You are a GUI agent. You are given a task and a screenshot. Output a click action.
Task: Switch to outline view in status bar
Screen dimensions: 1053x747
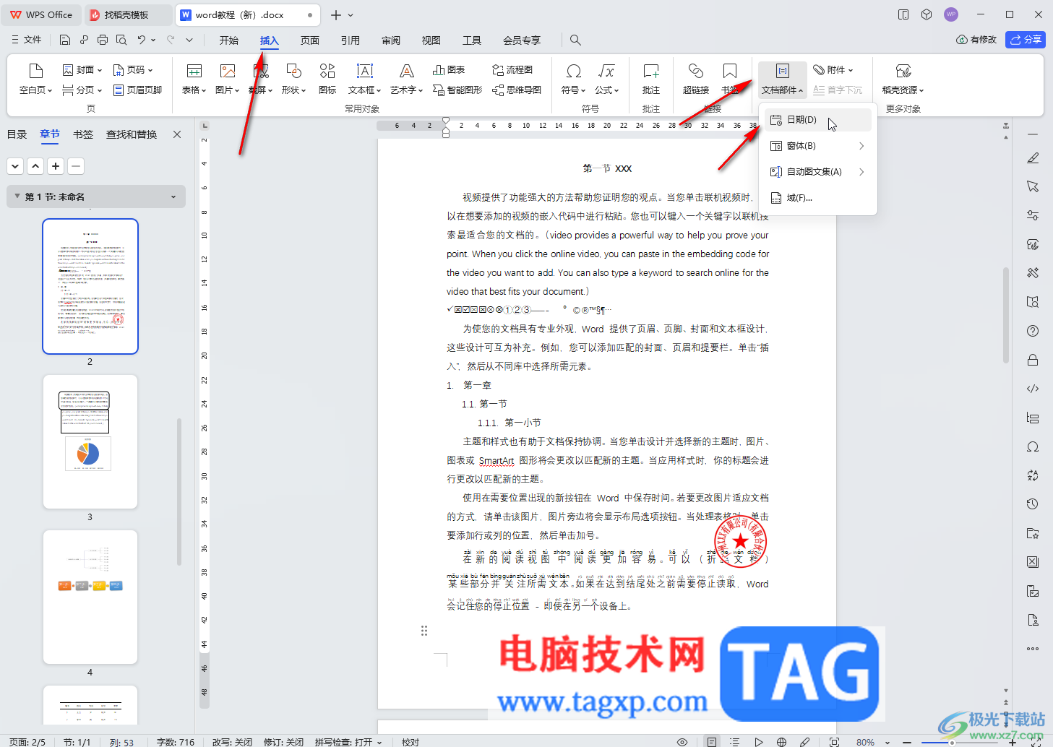[735, 742]
